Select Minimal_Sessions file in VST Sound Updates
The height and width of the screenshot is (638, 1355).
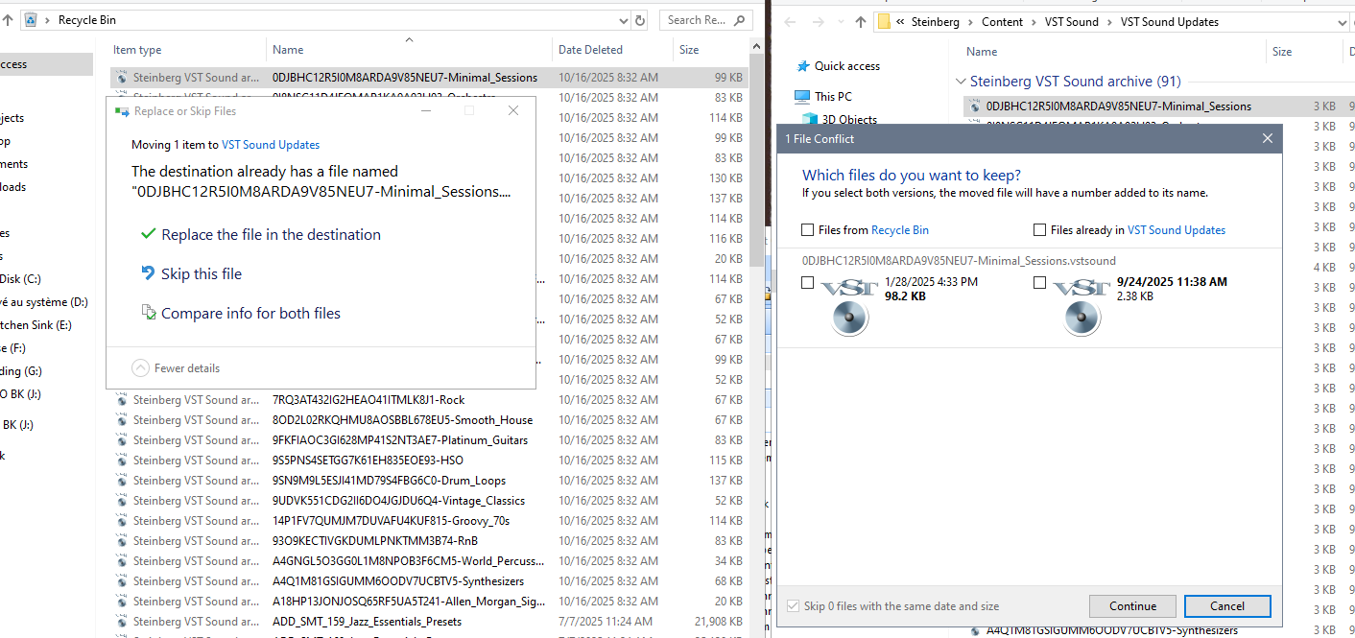(1118, 106)
